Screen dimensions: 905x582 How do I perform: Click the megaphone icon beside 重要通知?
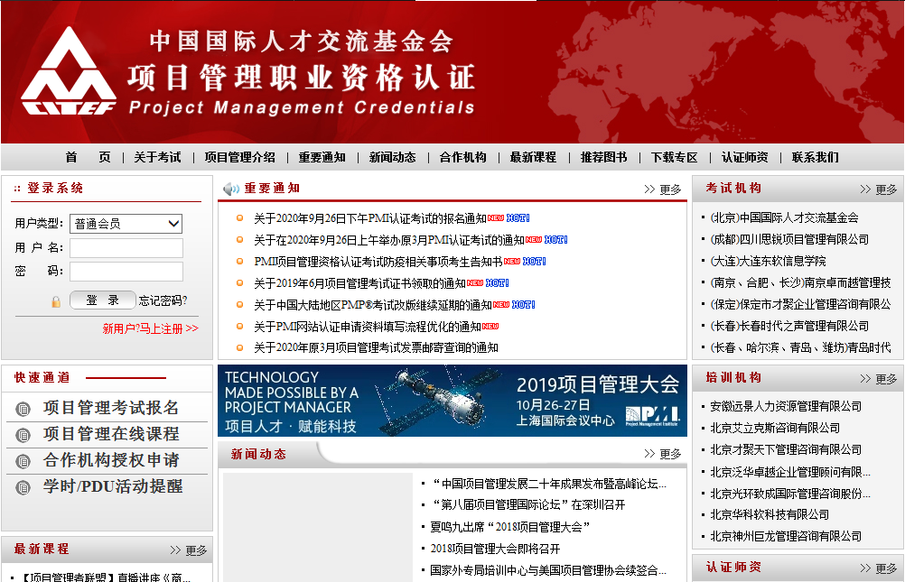click(x=231, y=189)
